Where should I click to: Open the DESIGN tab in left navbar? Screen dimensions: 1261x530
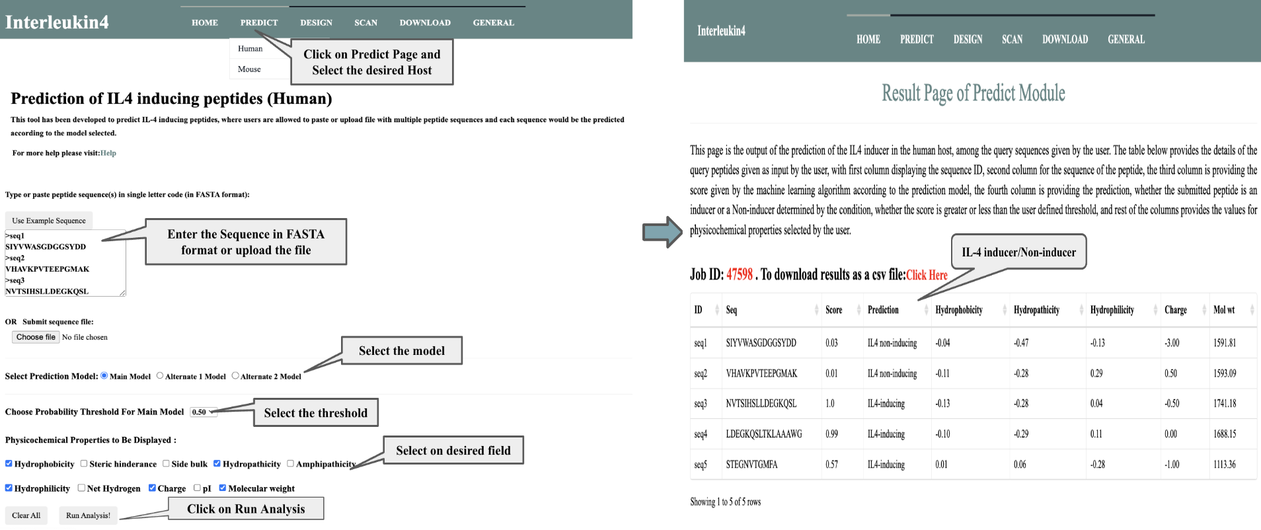click(316, 22)
